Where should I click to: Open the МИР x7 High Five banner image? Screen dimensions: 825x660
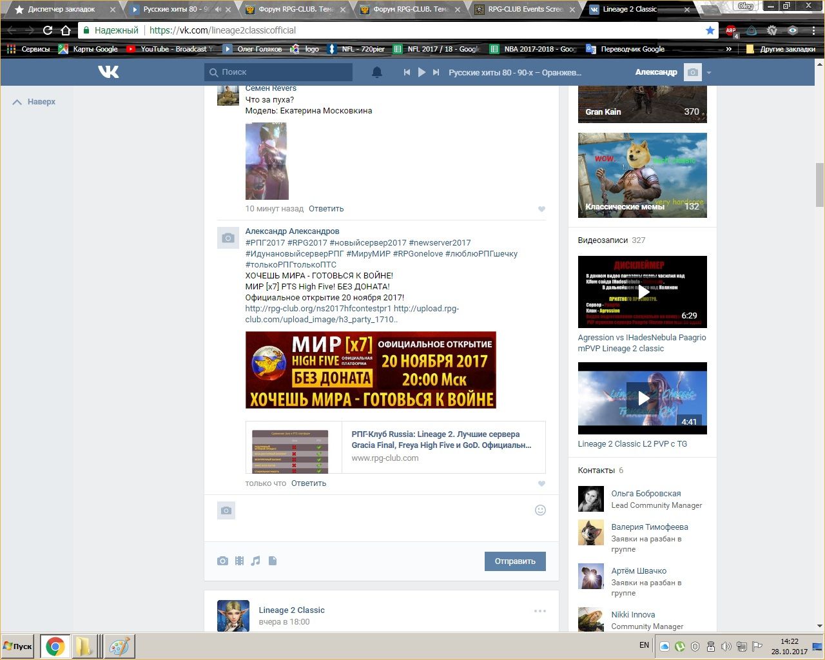tap(371, 370)
